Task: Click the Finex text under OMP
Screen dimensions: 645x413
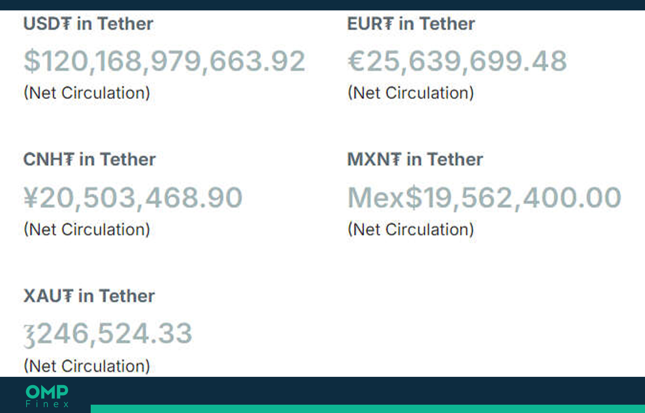Action: tap(47, 404)
